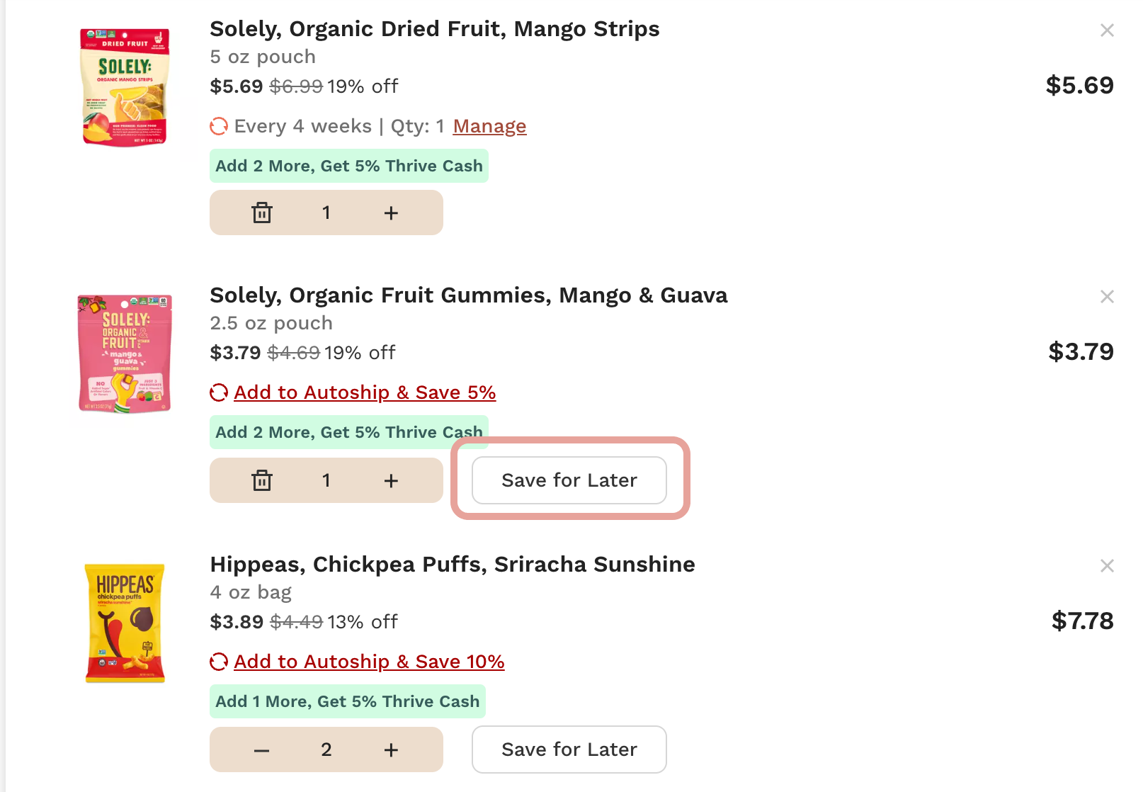
Task: Click autoship cycle icon beside Hippeas link
Action: pos(219,662)
